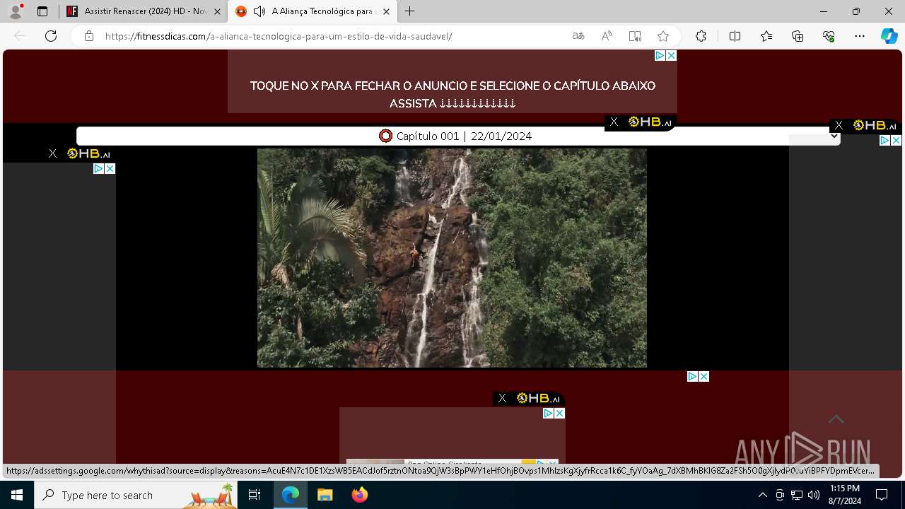Open the notification center icon

pyautogui.click(x=882, y=495)
